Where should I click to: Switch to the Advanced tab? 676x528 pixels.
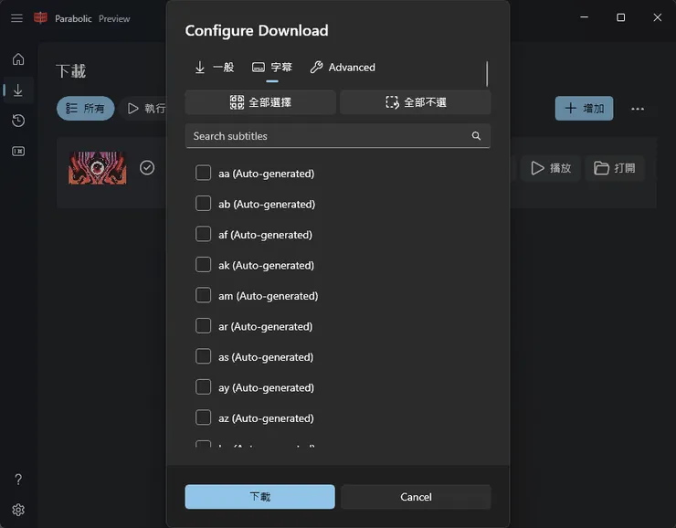click(x=343, y=68)
